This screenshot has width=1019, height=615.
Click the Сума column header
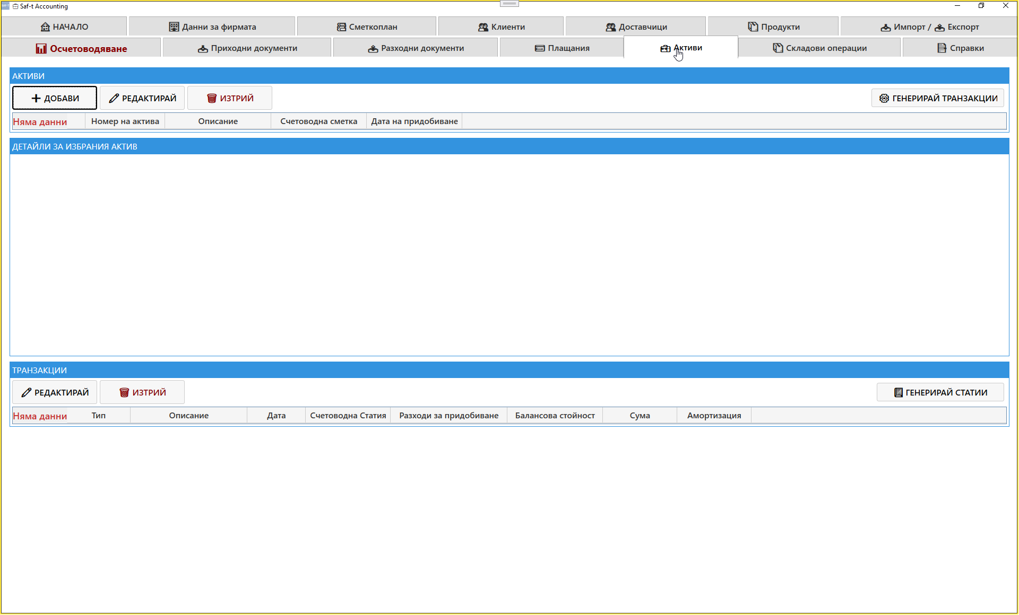(x=640, y=416)
